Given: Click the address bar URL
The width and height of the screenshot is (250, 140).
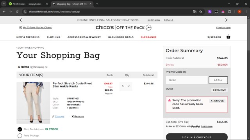Looking at the screenshot, I should coord(54,12).
